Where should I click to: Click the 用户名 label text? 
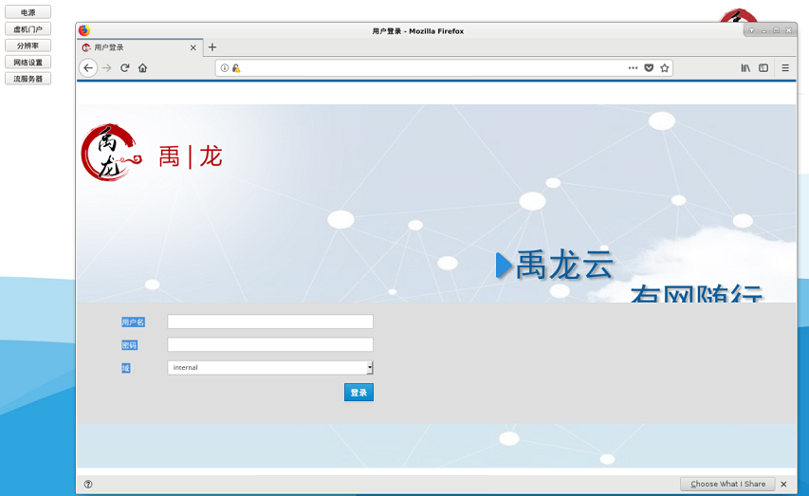click(133, 322)
